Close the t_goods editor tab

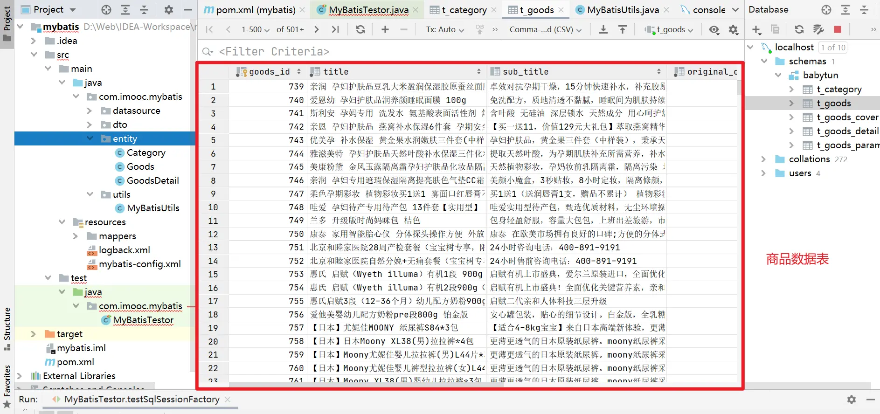point(561,10)
